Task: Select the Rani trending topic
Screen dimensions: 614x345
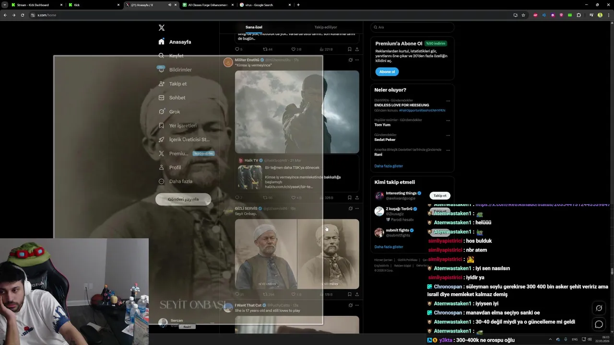Action: [x=378, y=154]
